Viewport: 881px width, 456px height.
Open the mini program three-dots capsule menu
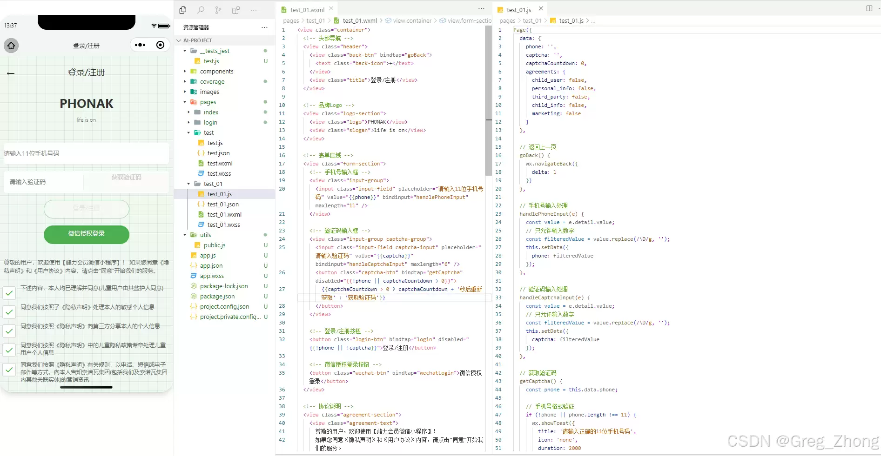coord(140,45)
